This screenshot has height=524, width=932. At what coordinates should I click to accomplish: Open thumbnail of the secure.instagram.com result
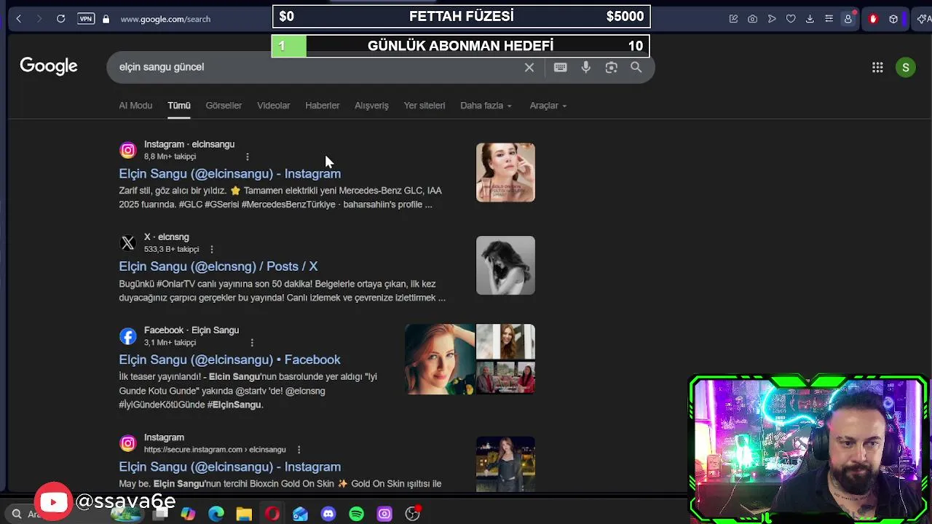point(505,464)
